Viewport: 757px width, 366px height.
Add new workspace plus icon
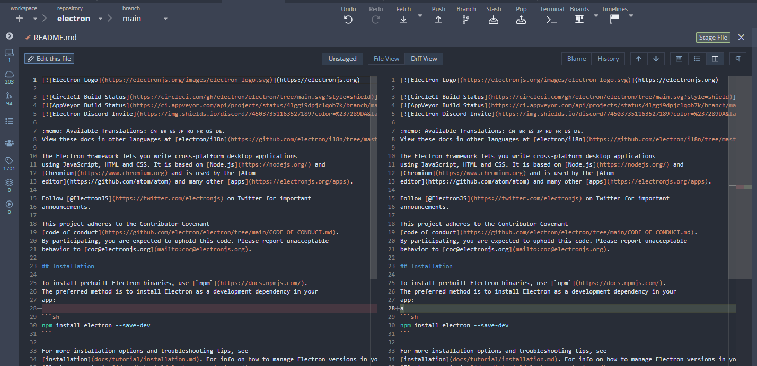click(x=20, y=19)
